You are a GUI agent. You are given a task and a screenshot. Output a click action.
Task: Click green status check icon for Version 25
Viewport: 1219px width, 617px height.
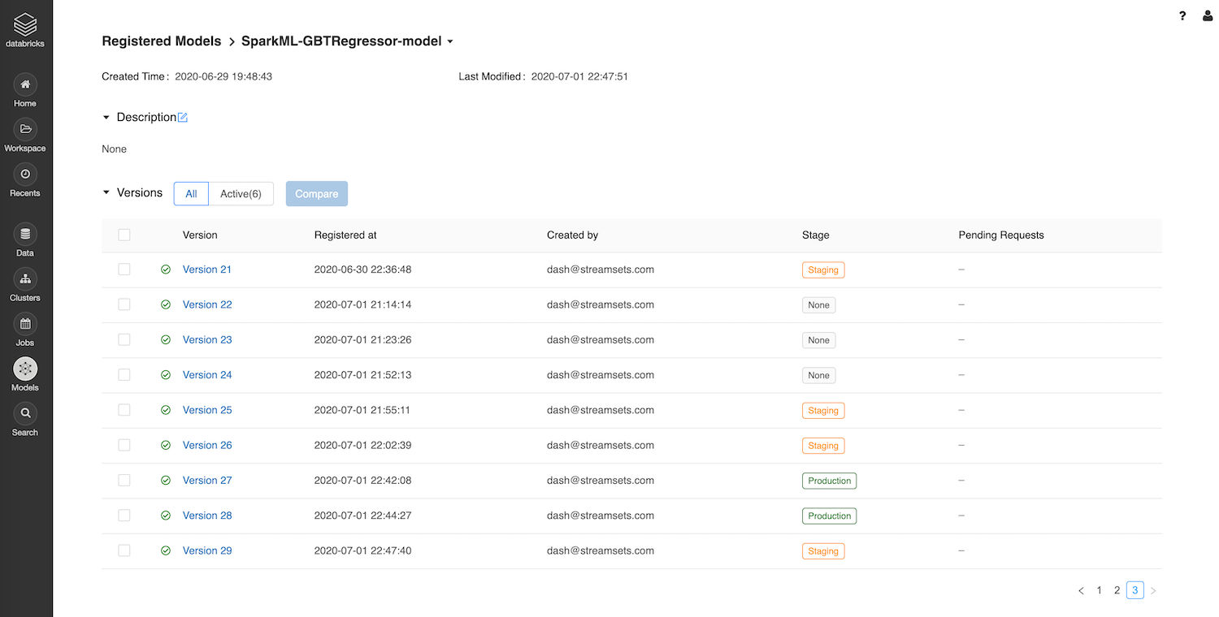pos(166,410)
